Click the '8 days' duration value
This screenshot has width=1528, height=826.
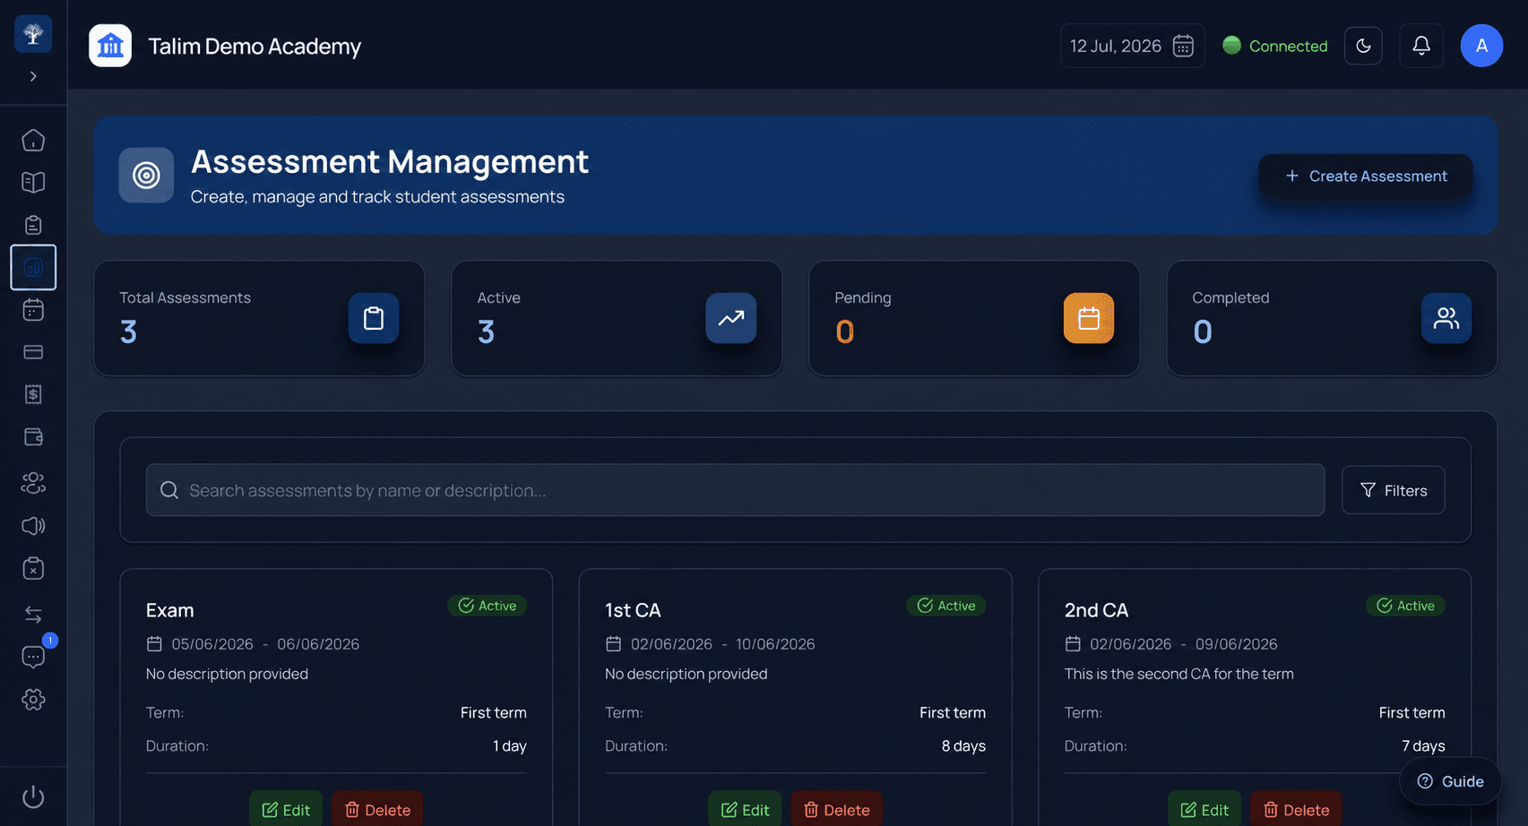963,746
